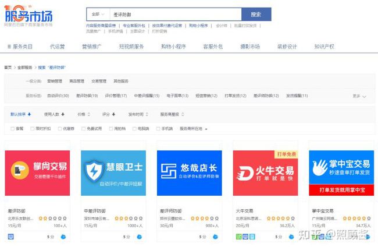The image size is (378, 250).
Task: Click the 购物小程序 hot-search link below search
Action: 198,26
